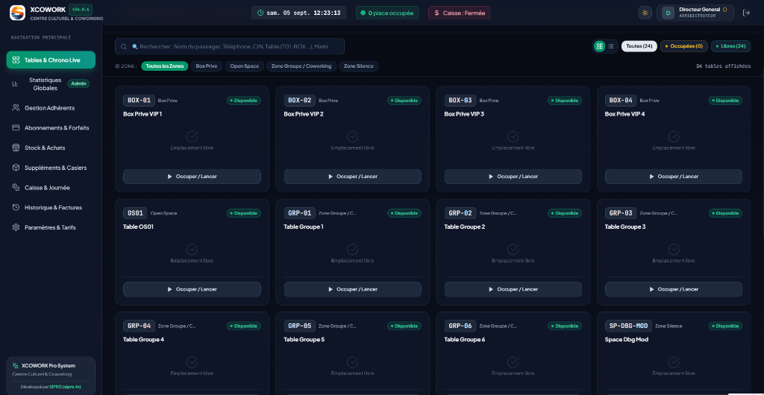Start Occuper / Lancer for GRP-02

tap(513, 289)
